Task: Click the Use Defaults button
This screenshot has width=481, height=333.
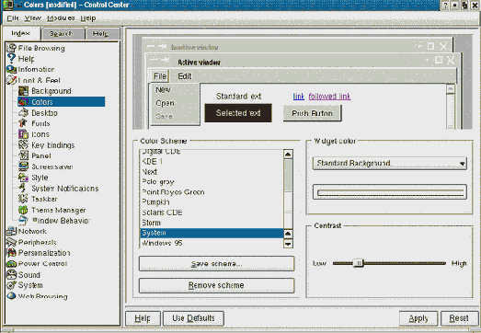Action: point(193,318)
